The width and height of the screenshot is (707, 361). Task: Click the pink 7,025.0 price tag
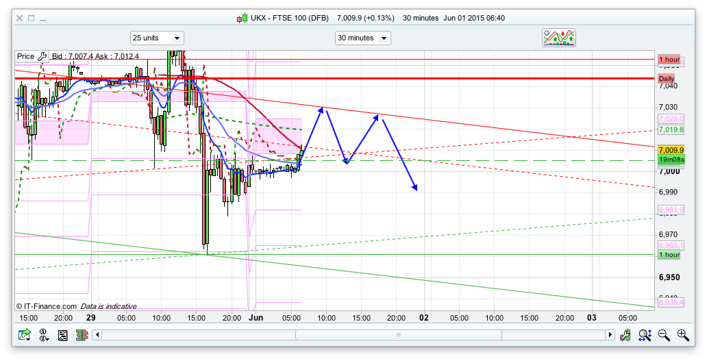[671, 119]
